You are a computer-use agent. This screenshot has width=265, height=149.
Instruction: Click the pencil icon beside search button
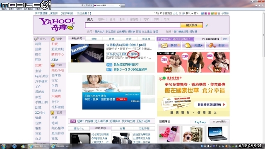[206, 26]
